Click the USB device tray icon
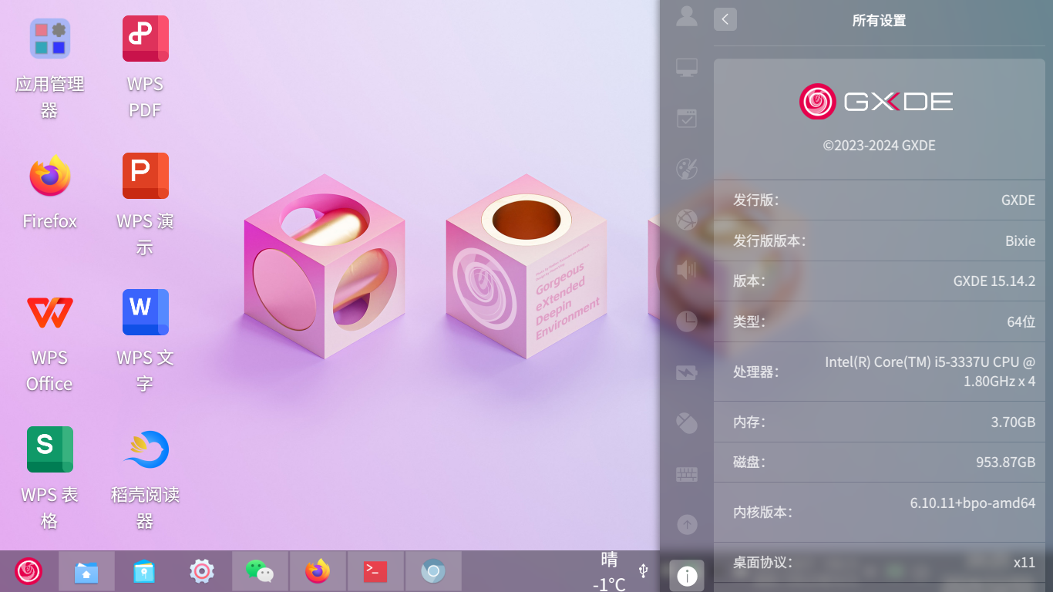 [644, 570]
